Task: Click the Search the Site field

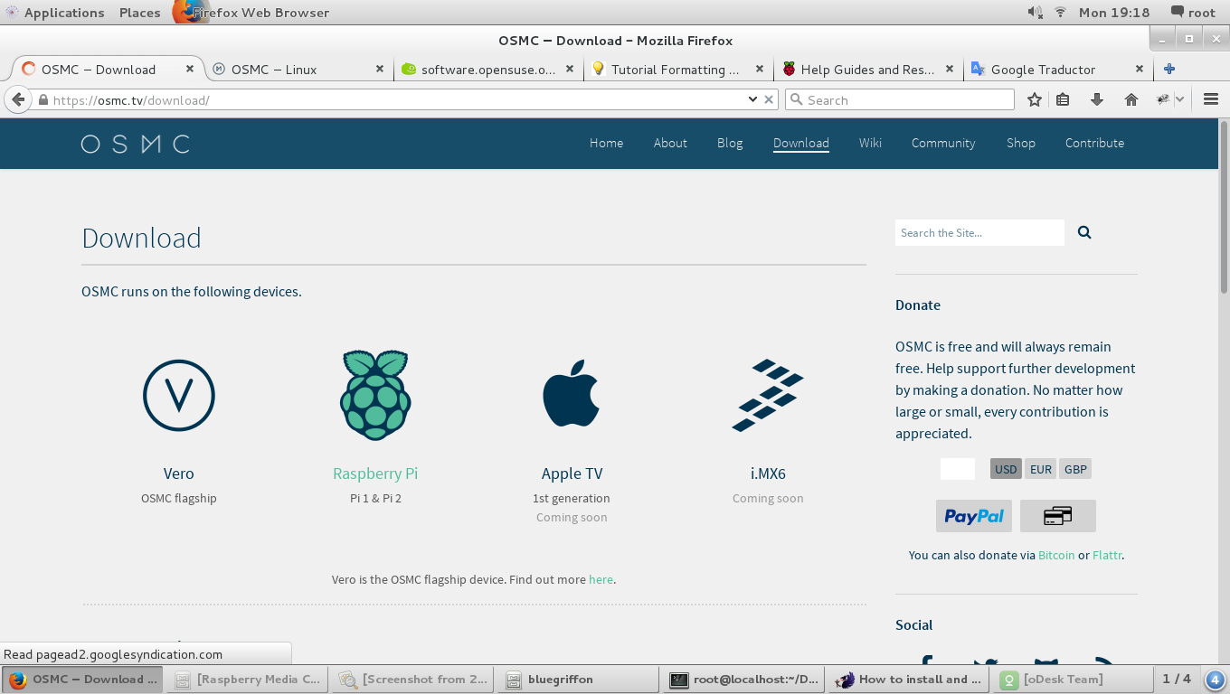Action: point(979,232)
